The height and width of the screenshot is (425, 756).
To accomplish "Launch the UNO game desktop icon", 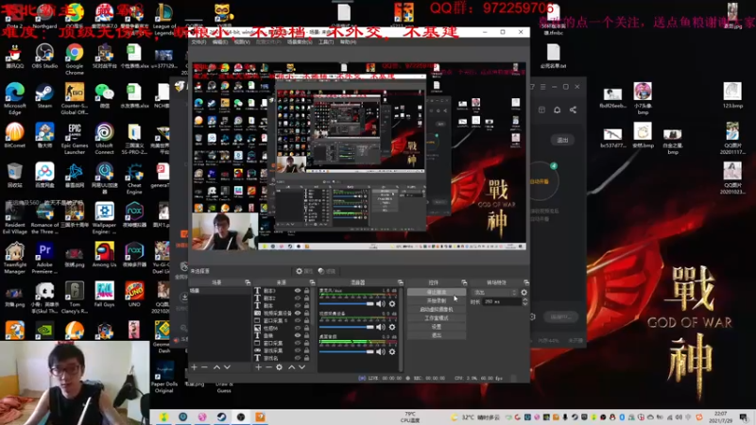I will pyautogui.click(x=134, y=295).
